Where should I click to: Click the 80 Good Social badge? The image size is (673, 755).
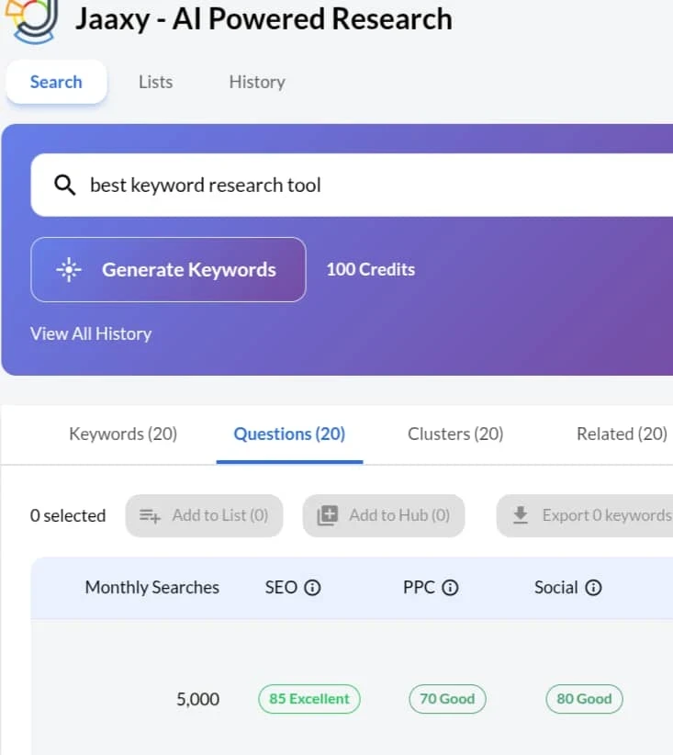click(x=584, y=699)
